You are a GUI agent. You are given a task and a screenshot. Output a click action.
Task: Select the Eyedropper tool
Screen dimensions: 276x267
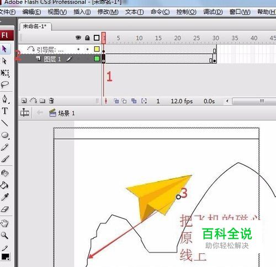click(x=4, y=197)
